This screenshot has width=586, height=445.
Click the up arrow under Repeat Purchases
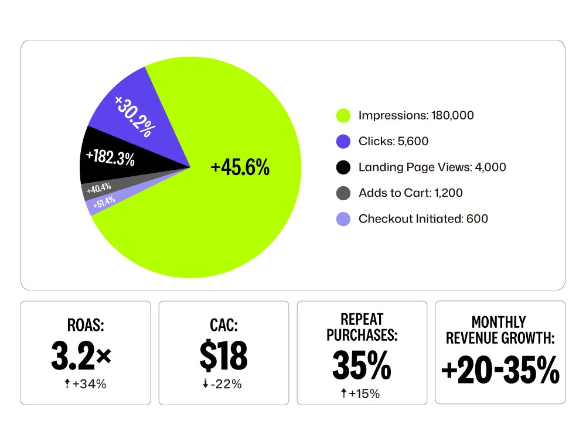[343, 393]
